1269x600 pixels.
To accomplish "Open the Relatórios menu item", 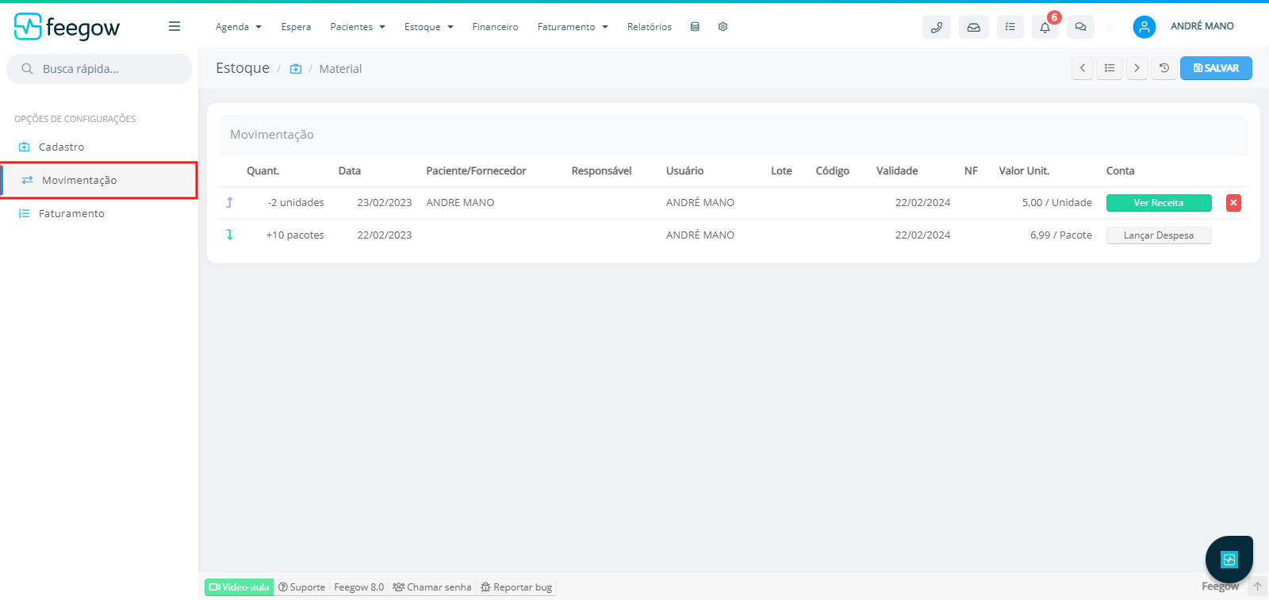I will [649, 27].
